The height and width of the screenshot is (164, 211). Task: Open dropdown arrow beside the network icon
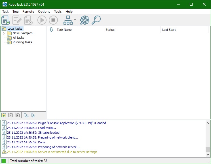75,20
